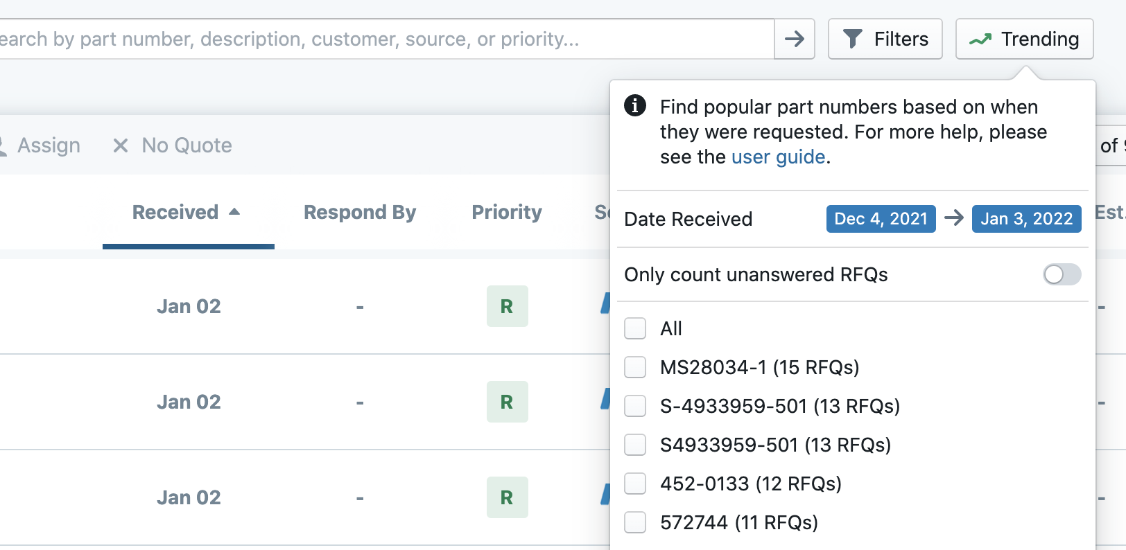Open the Filters panel
Screen dimensions: 1126x550
[x=885, y=39]
